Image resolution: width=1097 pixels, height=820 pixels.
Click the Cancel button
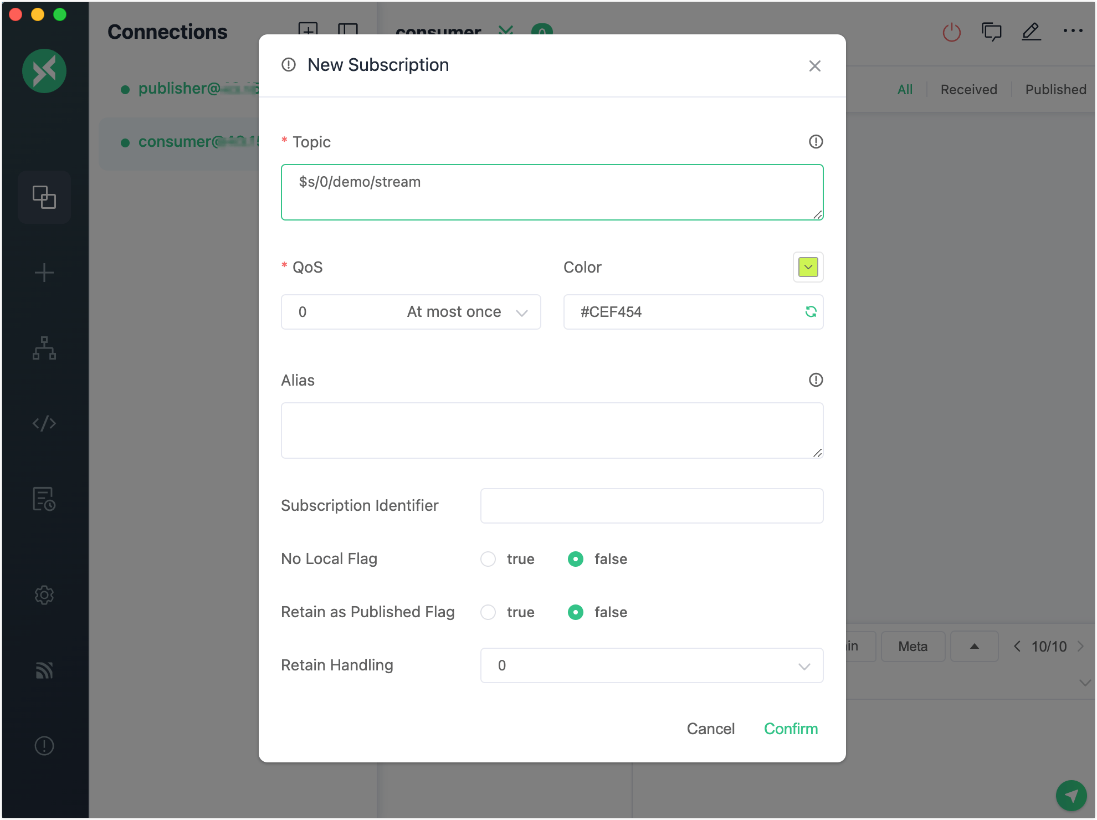[710, 729]
